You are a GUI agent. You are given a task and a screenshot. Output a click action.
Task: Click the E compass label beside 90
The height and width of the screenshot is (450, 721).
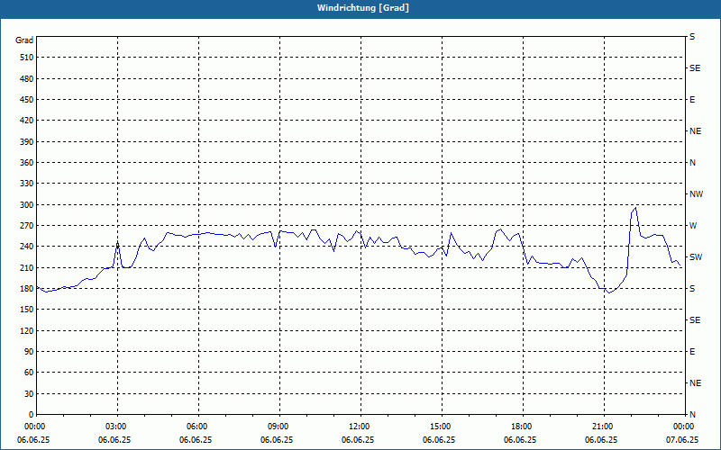[x=692, y=352]
